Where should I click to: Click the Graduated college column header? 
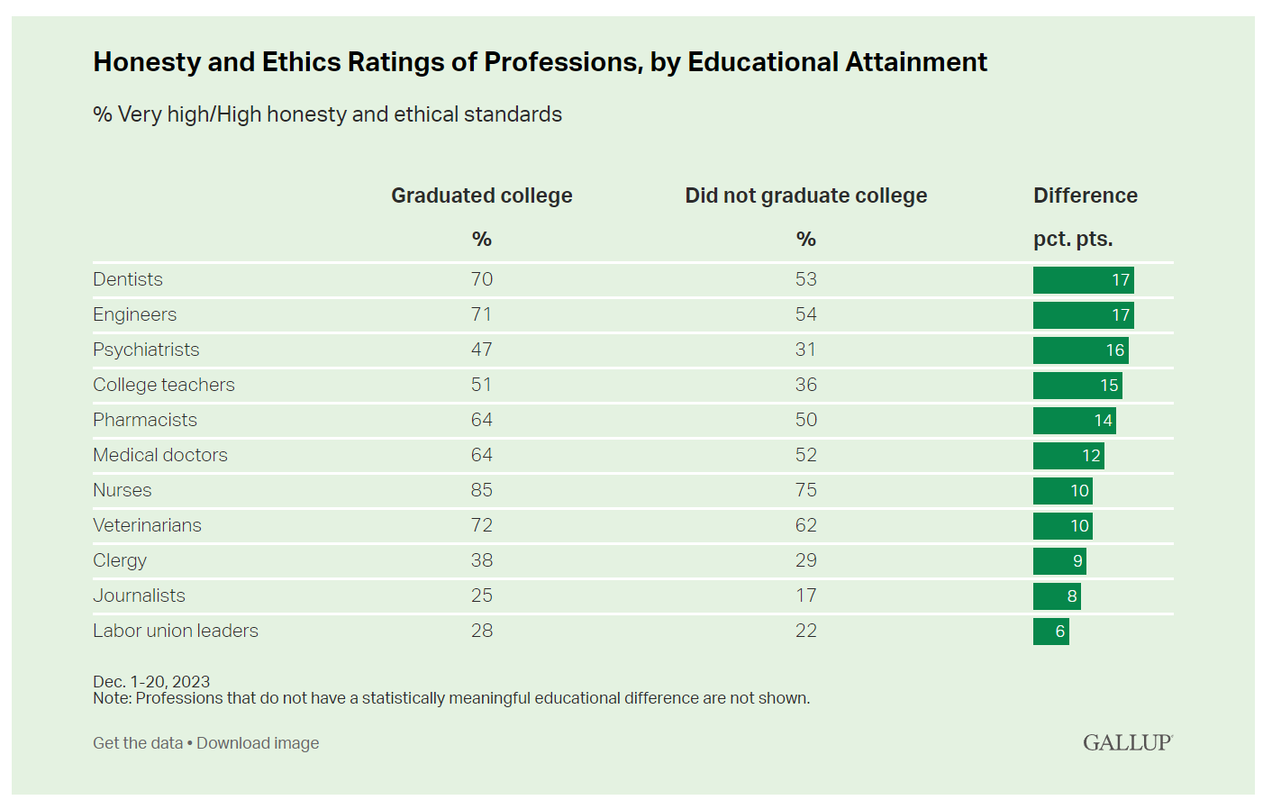481,195
